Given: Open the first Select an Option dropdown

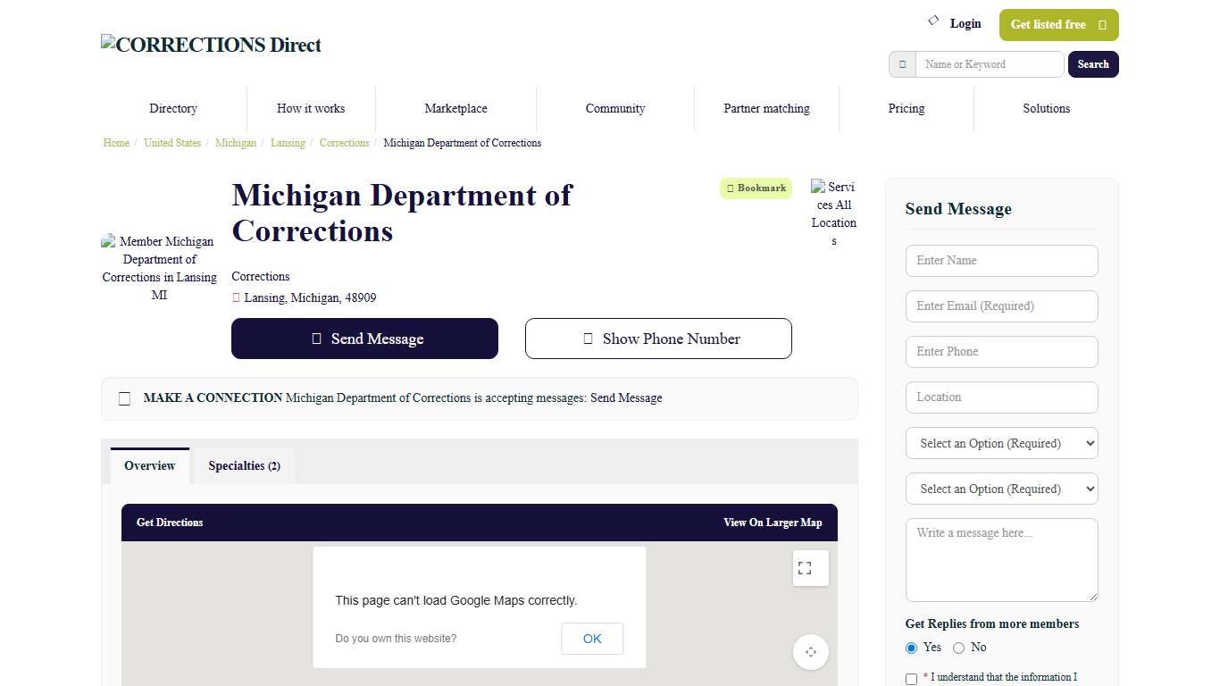Looking at the screenshot, I should [1001, 443].
